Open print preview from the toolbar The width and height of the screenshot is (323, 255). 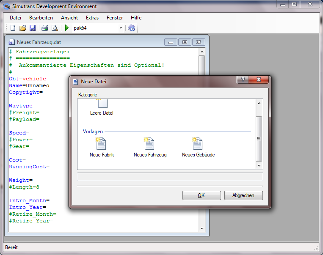54,28
